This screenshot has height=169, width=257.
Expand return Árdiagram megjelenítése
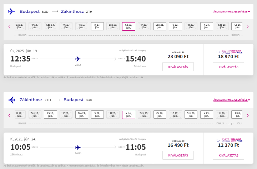coord(232,100)
